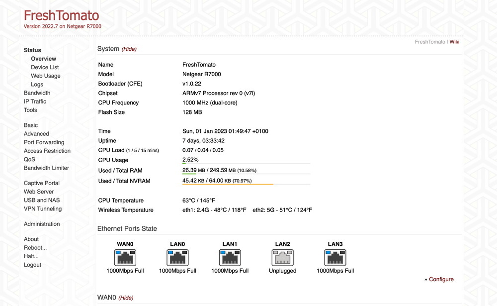Click the Used / Total NVRAM bar

tap(246, 185)
